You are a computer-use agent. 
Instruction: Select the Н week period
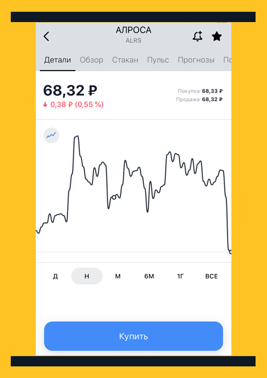(x=87, y=276)
